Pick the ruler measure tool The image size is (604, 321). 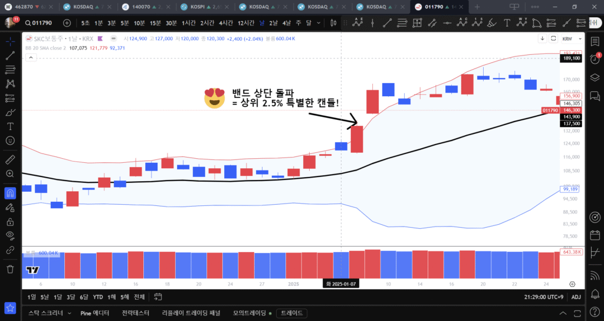pos(10,160)
